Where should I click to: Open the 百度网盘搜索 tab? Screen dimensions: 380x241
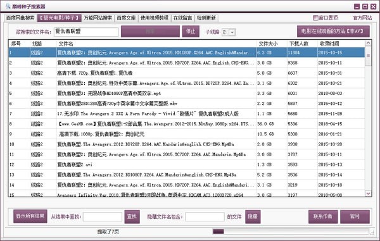(20, 18)
